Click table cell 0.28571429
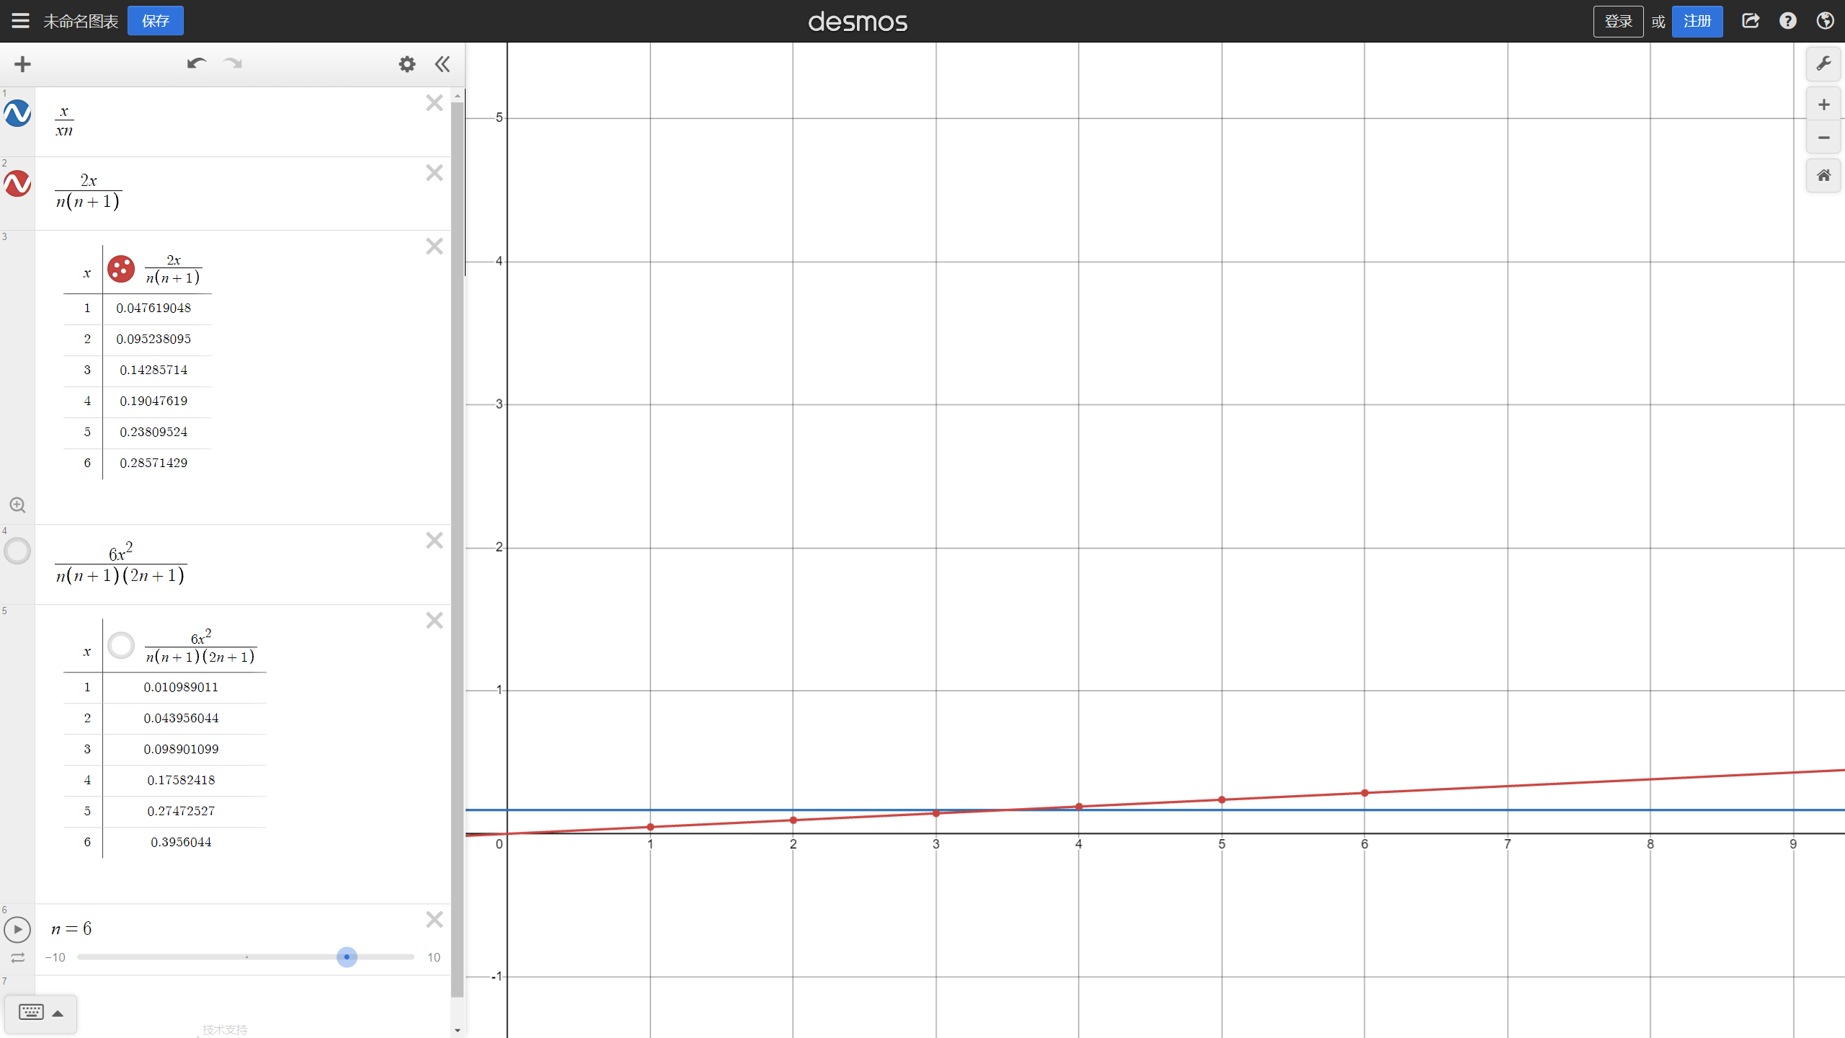The width and height of the screenshot is (1845, 1038). point(154,463)
